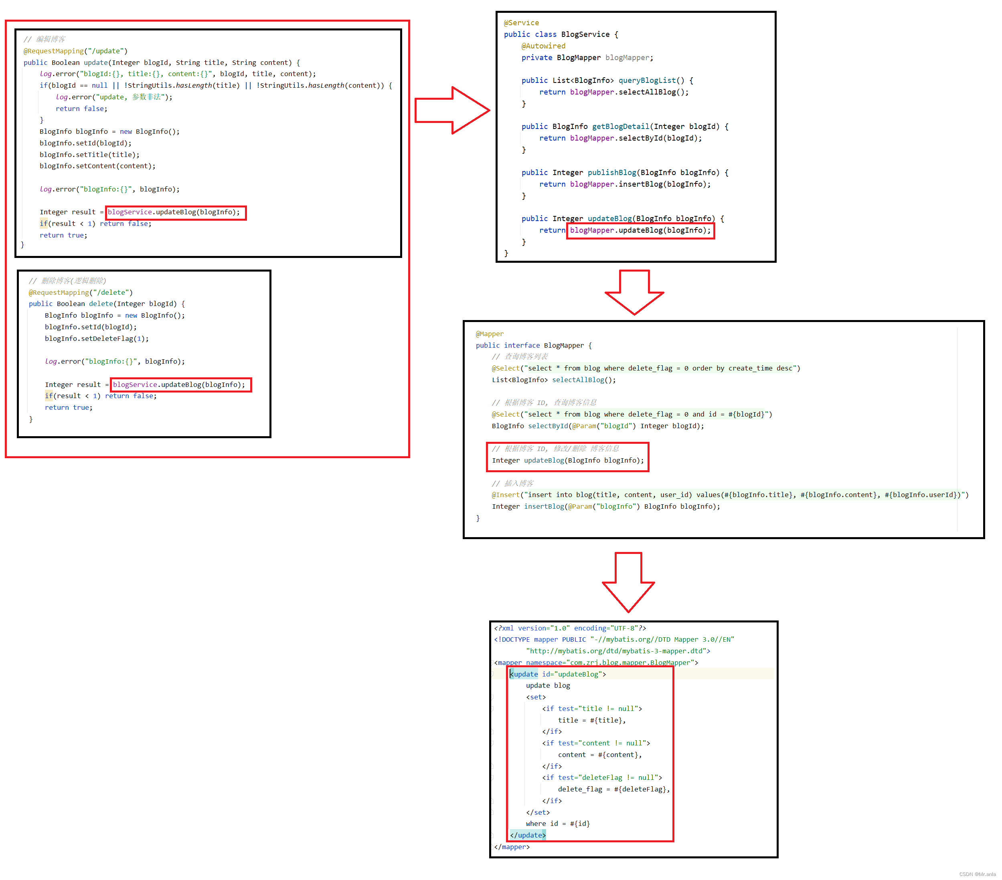Click the blogInfo.setTitle(title); line
Screen dimensions: 1002x880
click(90, 155)
